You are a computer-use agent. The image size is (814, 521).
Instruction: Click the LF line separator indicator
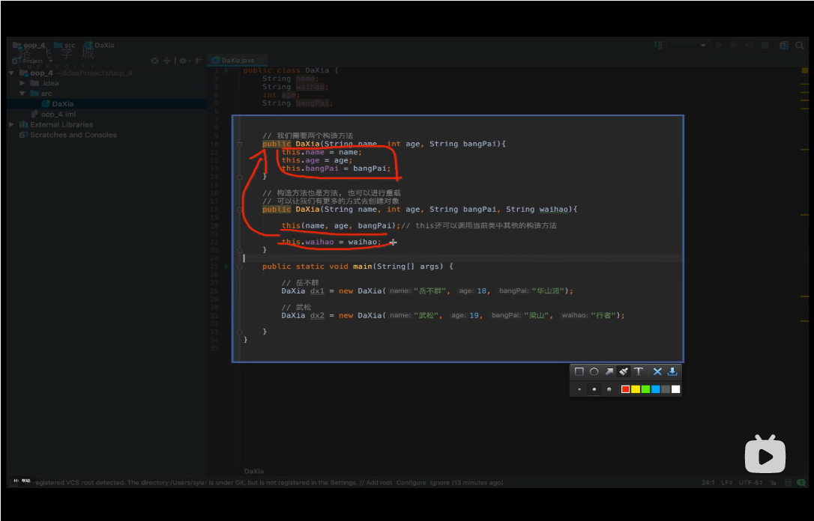[727, 483]
